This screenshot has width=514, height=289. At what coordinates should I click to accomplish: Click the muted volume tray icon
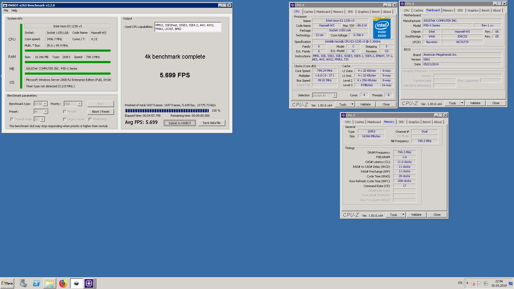[473, 283]
